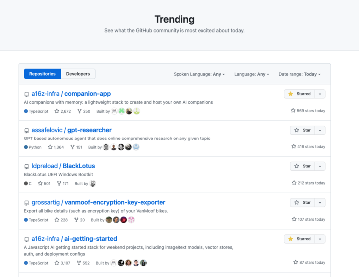
Task: Click the 228 stargazers count of vanmoof exporter
Action: 61,220
